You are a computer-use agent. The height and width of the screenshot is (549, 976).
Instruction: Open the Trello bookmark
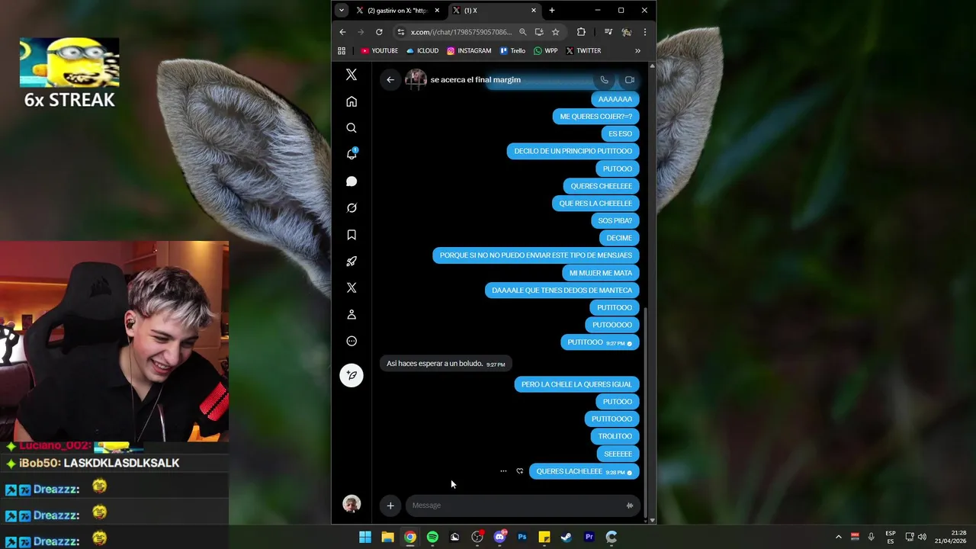pos(512,51)
